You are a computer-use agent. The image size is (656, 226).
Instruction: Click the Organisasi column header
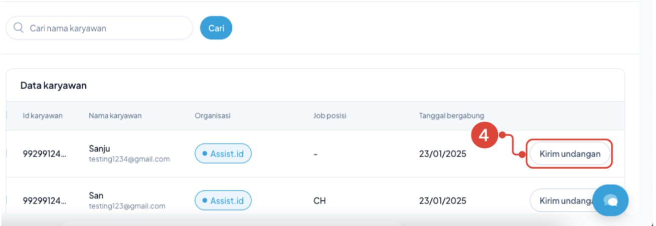(213, 116)
